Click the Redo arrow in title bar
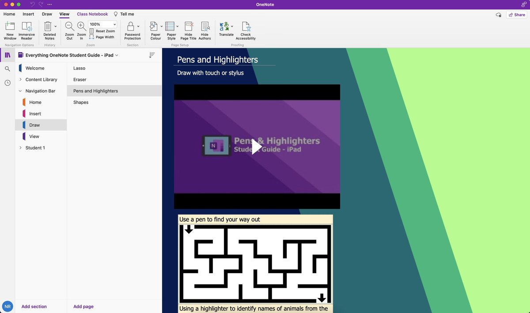The height and width of the screenshot is (313, 530). point(41,4)
